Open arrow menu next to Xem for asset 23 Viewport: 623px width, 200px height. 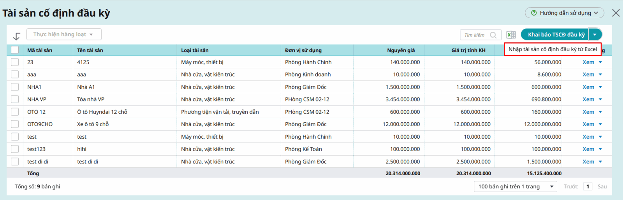600,62
